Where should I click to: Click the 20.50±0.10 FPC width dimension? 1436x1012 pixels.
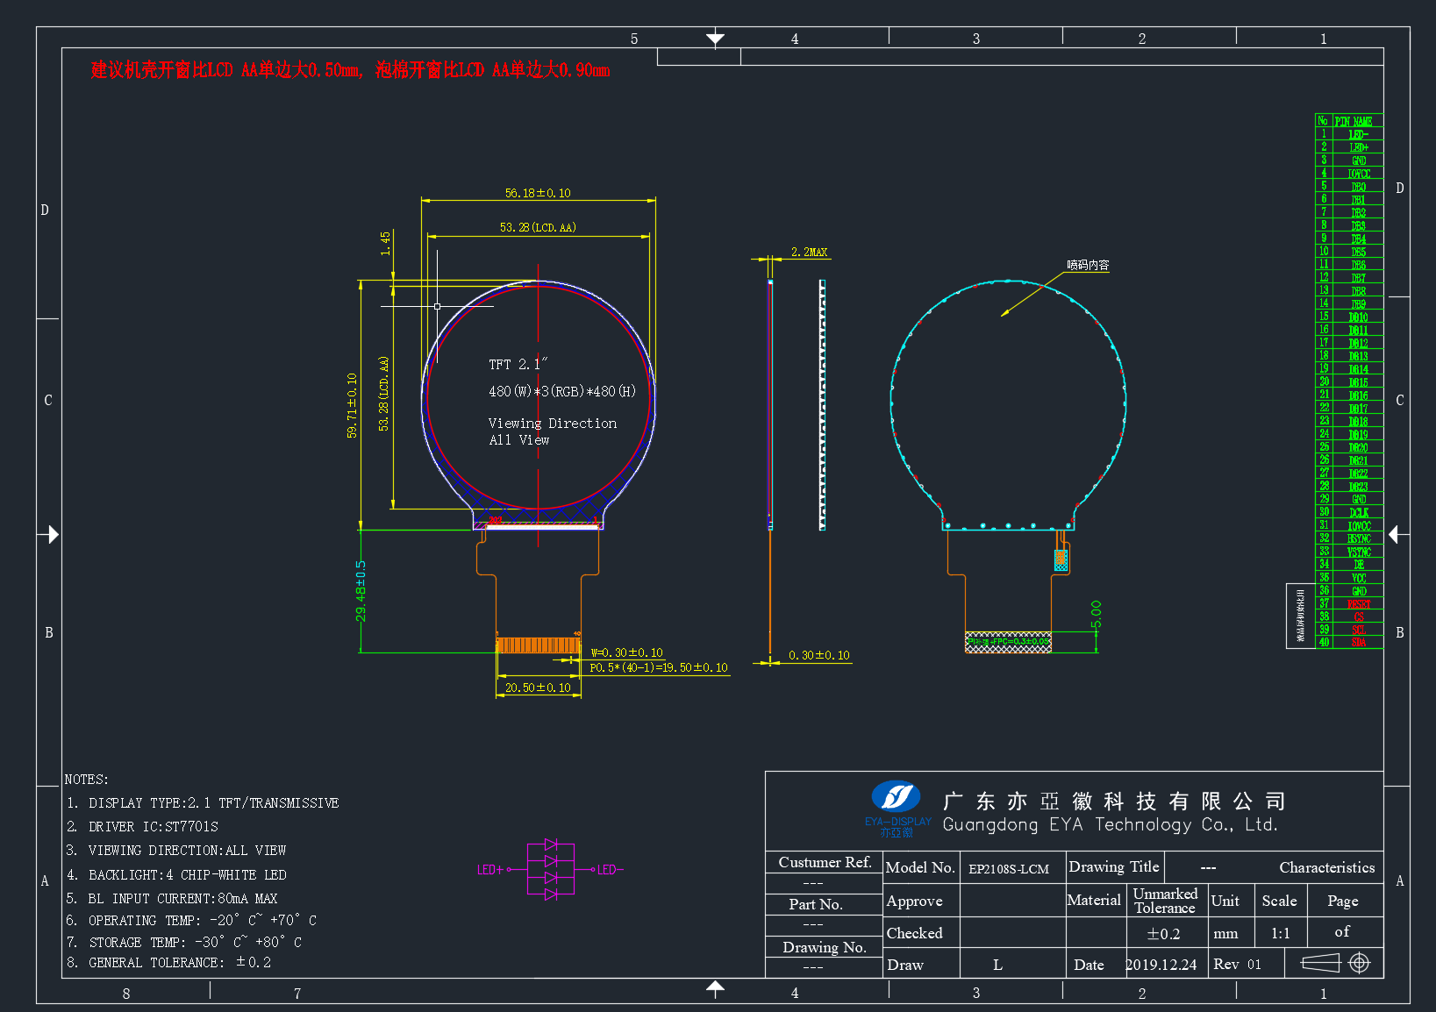pos(538,688)
